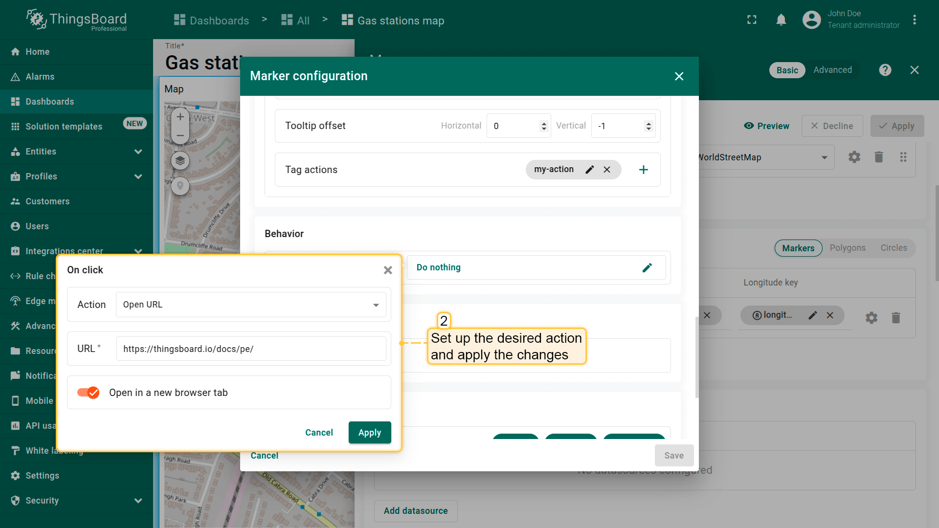Delete the longitude key row trash icon
Viewport: 939px width, 528px height.
895,318
